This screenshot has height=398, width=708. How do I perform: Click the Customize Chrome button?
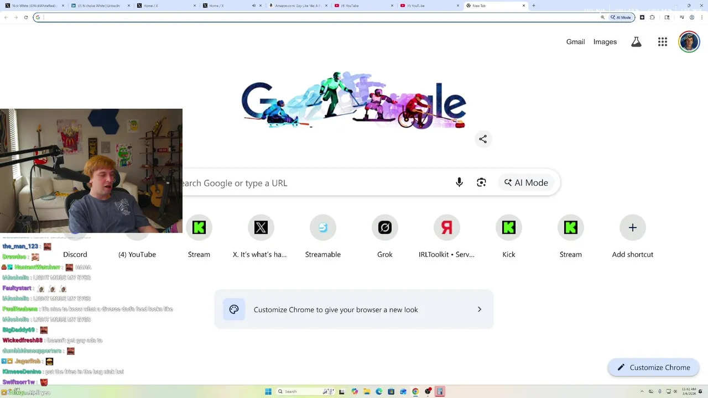[x=653, y=368]
